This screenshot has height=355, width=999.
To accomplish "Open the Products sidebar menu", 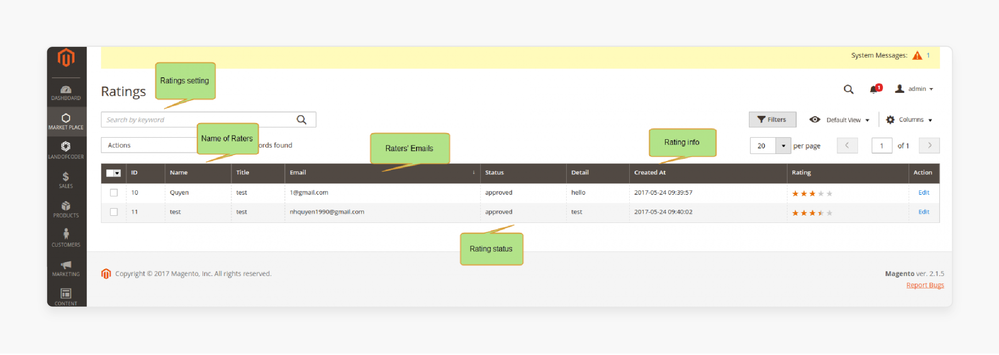I will 66,209.
